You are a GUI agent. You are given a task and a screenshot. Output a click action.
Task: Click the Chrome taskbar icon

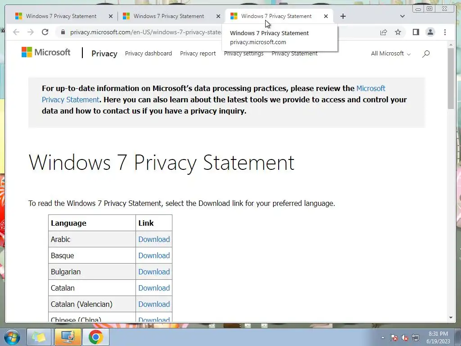tap(95, 337)
